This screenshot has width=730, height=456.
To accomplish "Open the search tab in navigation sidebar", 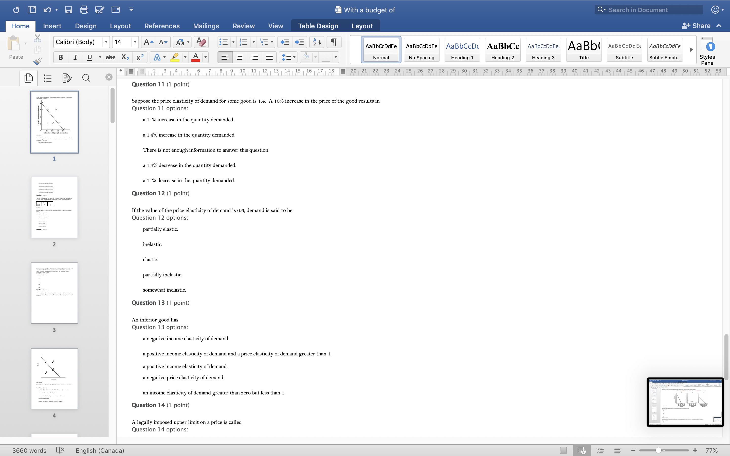I will pyautogui.click(x=86, y=78).
